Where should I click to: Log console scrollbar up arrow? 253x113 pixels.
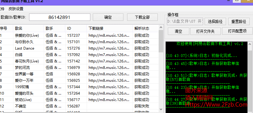click(250, 44)
